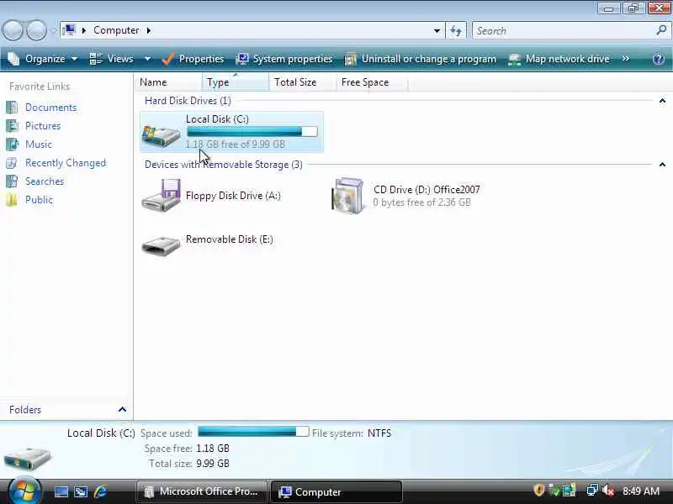Switch to Microsoft Office Pro... taskbar button
Image resolution: width=673 pixels, height=504 pixels.
pyautogui.click(x=201, y=491)
